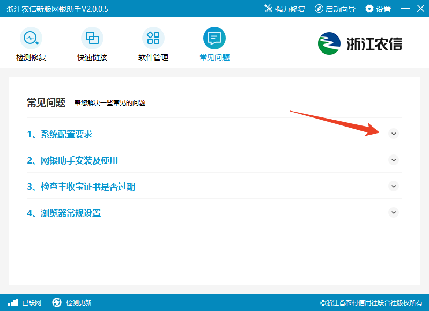Open question 4、浏览器常规设置

64,213
